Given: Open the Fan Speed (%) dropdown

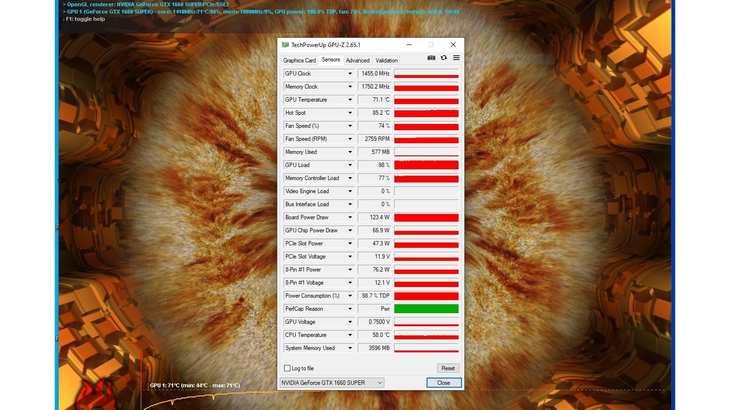Looking at the screenshot, I should coord(350,126).
